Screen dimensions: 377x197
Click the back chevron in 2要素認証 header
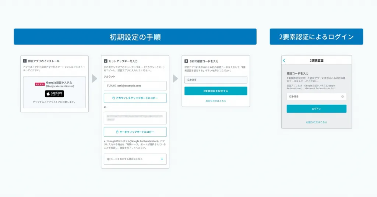point(284,61)
